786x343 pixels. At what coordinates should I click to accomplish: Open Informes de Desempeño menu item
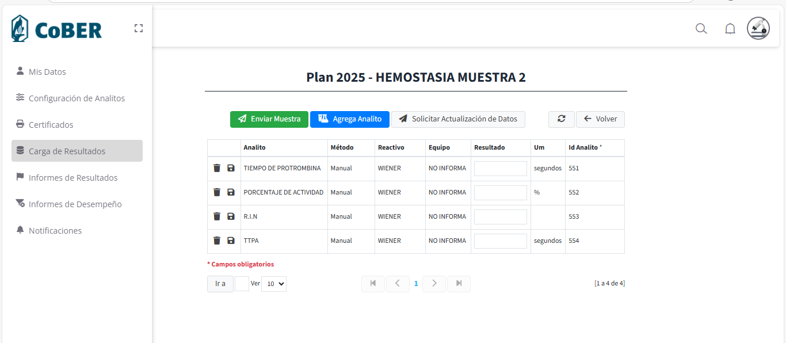[x=75, y=204]
